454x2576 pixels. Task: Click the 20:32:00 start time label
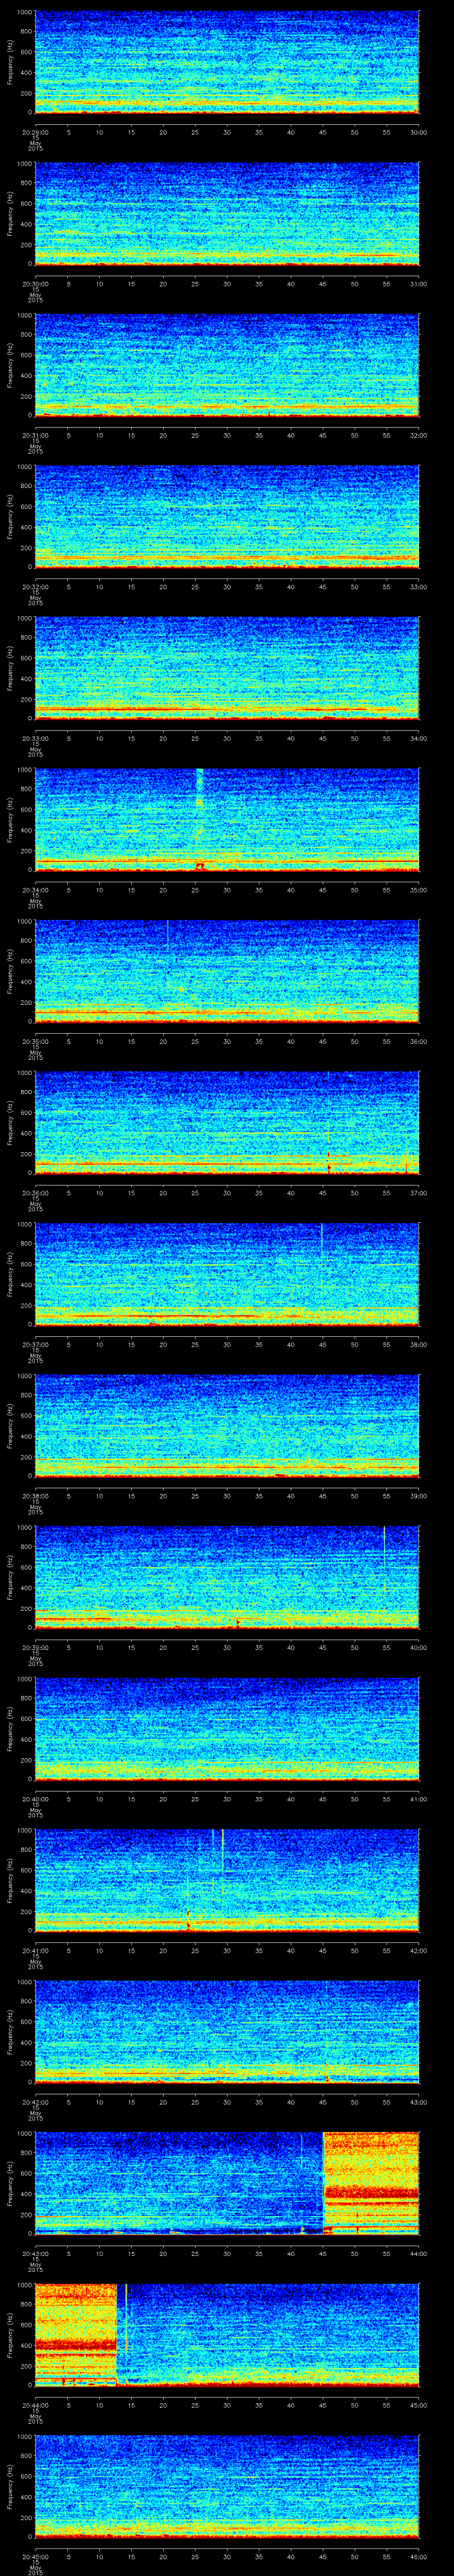pyautogui.click(x=36, y=587)
